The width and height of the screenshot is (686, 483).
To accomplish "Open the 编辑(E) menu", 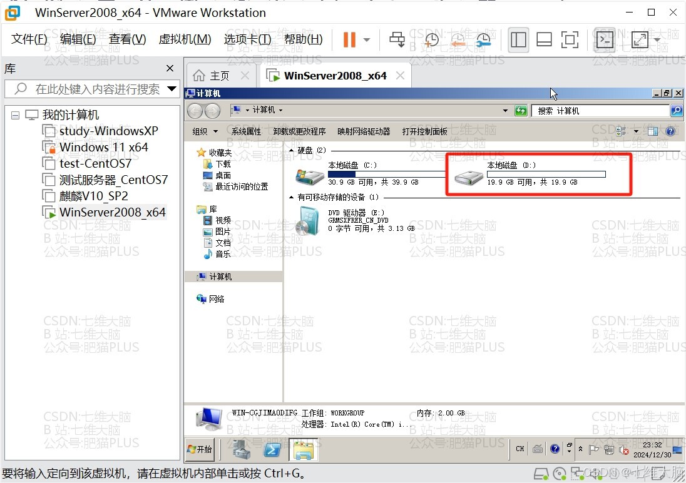I will [x=78, y=39].
